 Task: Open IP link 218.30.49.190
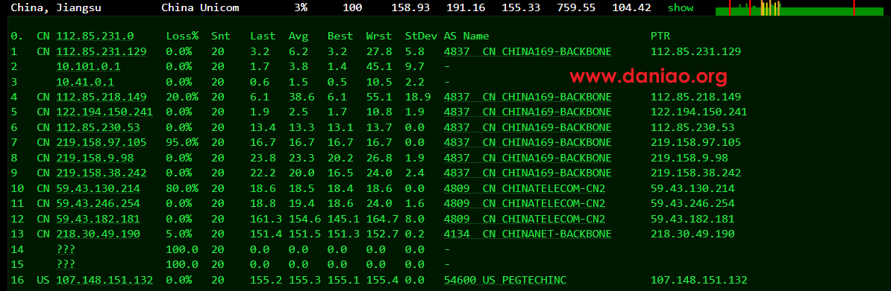click(x=99, y=234)
